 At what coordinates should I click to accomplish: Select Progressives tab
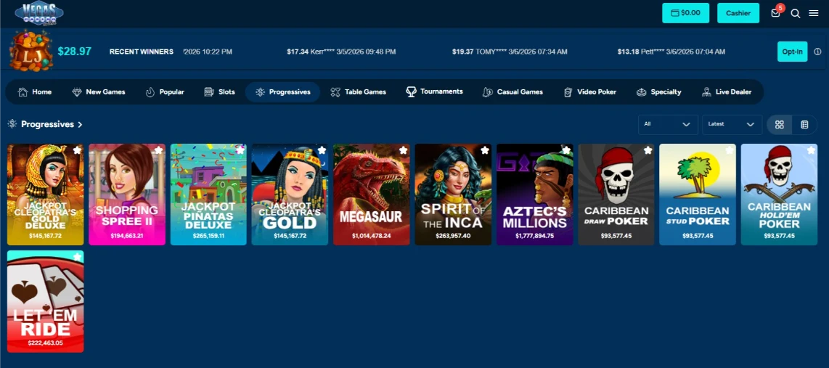(283, 92)
